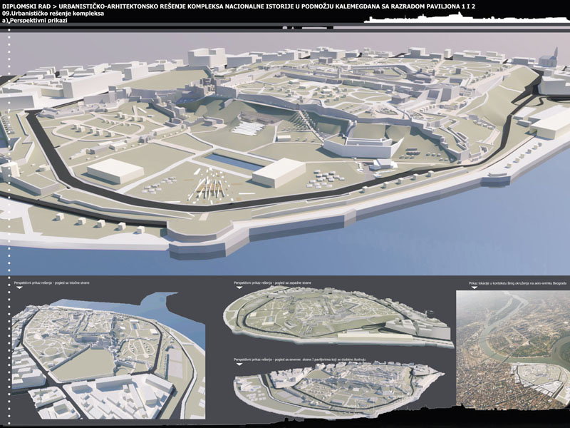Open the eastern-side perspective rendering
Screen dimensions: 570x428
click(109, 355)
